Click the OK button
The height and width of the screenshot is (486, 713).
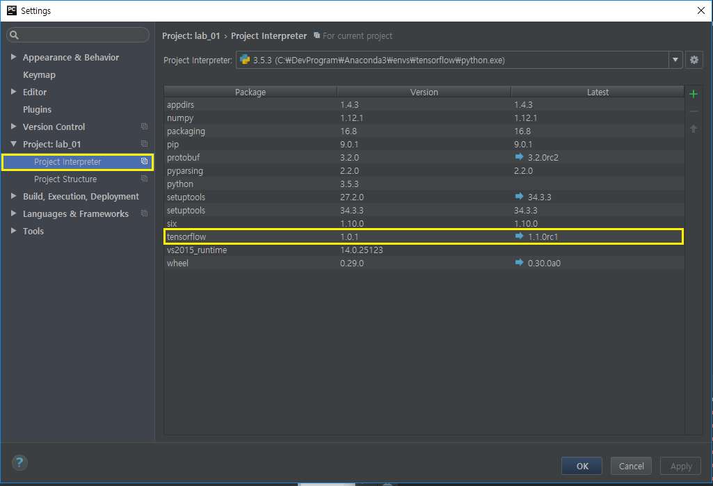(582, 466)
